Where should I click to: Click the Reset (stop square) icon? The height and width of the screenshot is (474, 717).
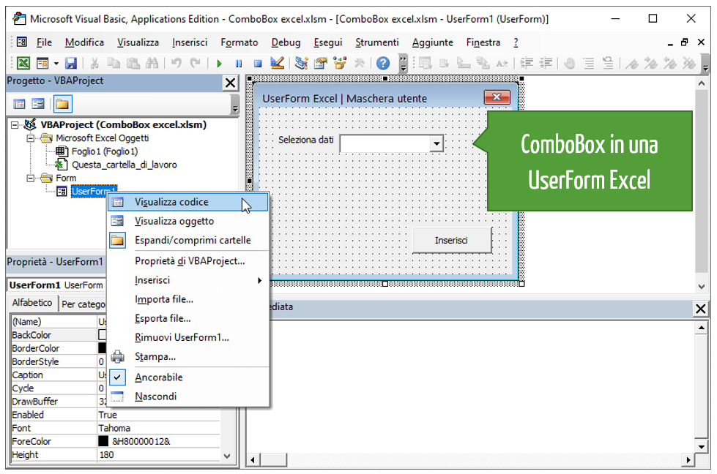pyautogui.click(x=258, y=64)
